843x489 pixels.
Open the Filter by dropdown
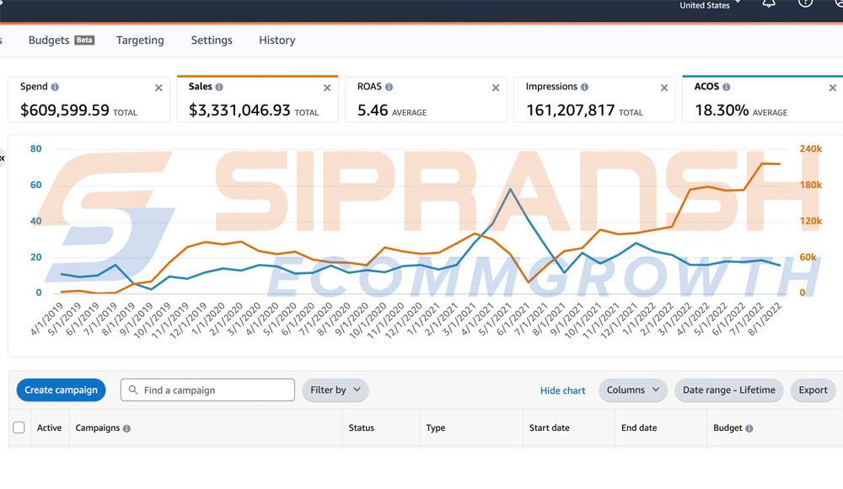tap(335, 390)
